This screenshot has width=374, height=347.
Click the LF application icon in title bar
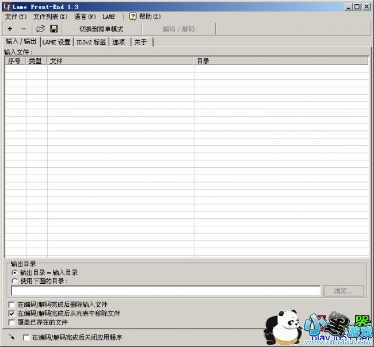pyautogui.click(x=7, y=7)
